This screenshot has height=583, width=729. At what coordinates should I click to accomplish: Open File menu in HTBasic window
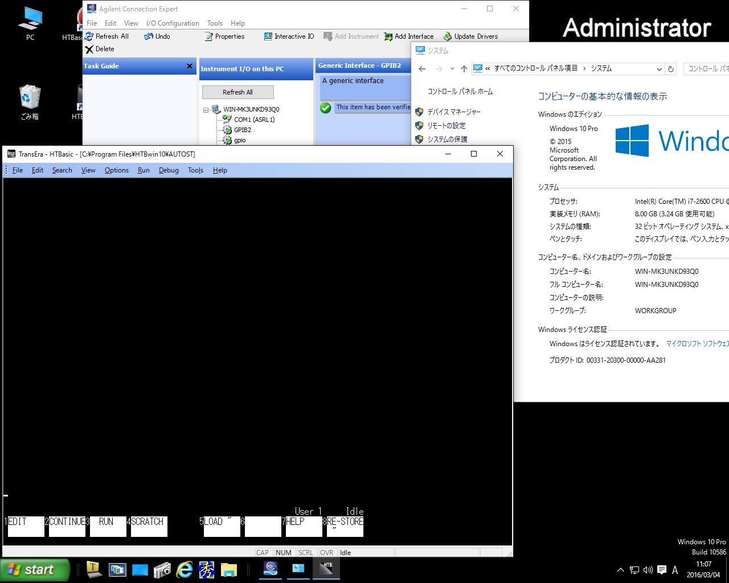point(18,170)
